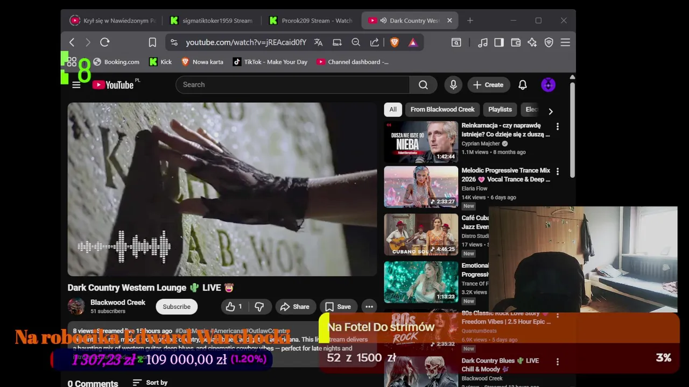Open the Leo AI sparkle icon
The height and width of the screenshot is (387, 689).
click(532, 42)
